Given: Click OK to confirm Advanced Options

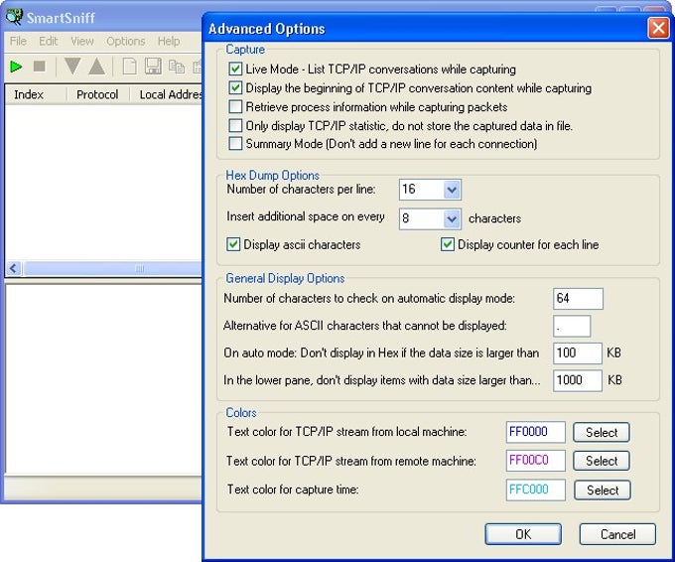Looking at the screenshot, I should pyautogui.click(x=523, y=534).
